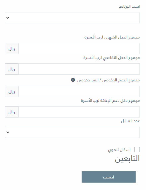The width and height of the screenshot is (146, 190).
Task: Click the احسب calculate button
Action: point(109,177)
